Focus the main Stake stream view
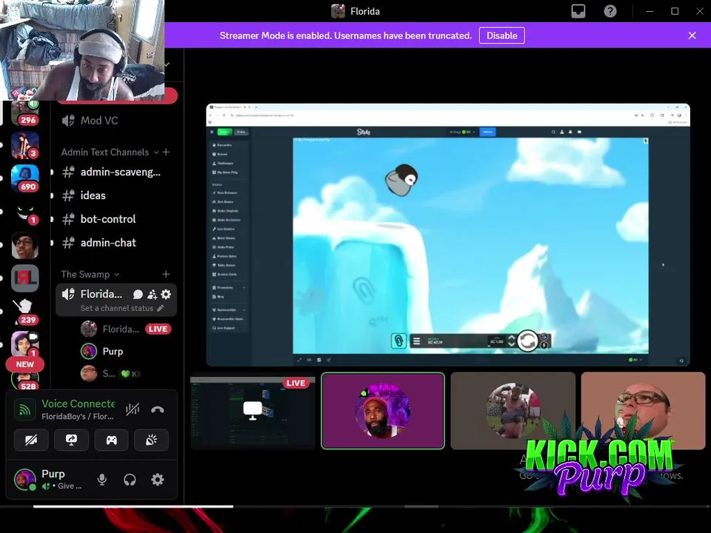The image size is (711, 533). [448, 235]
